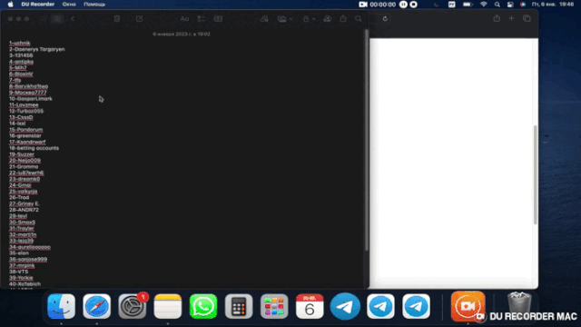
Task: Pause the DU Recorder recording
Action: click(403, 5)
